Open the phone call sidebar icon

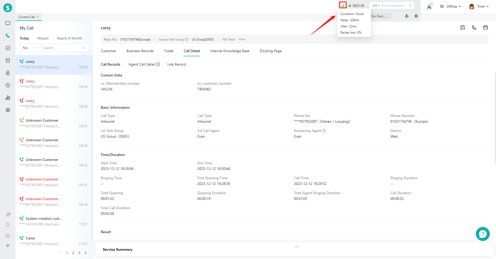(x=8, y=36)
